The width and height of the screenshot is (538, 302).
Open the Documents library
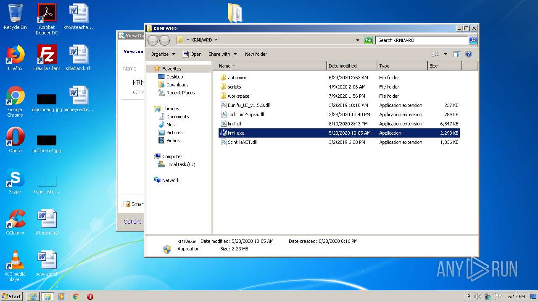177,117
